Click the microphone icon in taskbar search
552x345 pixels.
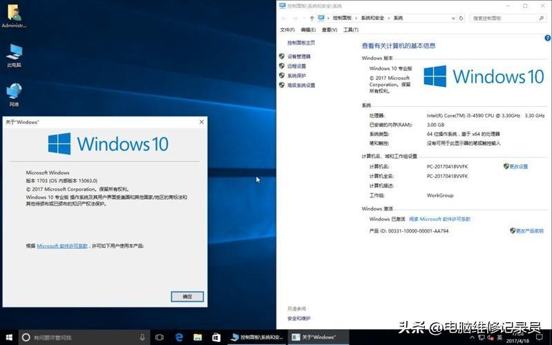pyautogui.click(x=142, y=337)
